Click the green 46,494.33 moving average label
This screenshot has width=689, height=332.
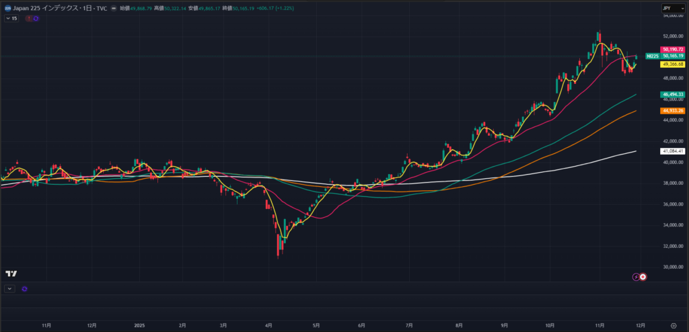[x=673, y=94]
